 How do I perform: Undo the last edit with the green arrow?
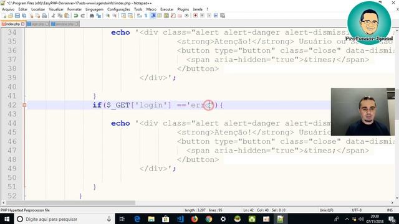(x=75, y=16)
